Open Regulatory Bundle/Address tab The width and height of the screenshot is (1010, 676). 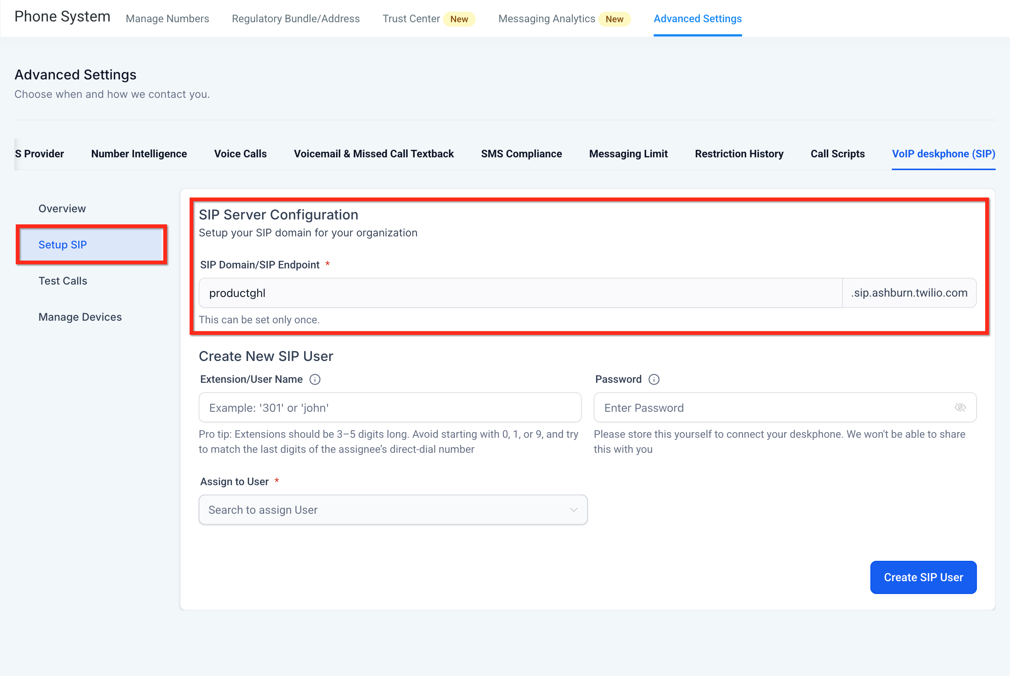click(x=296, y=18)
